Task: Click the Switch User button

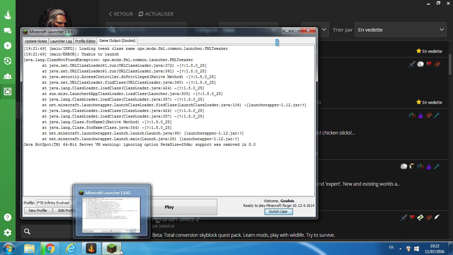Action: tap(278, 212)
